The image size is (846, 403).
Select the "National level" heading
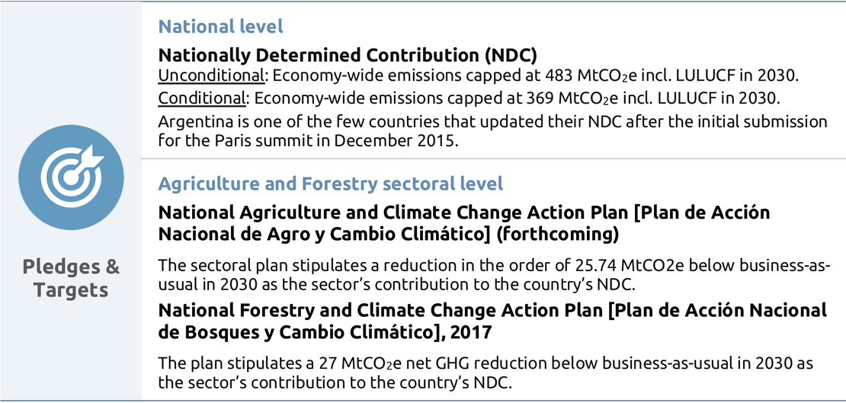click(x=220, y=27)
